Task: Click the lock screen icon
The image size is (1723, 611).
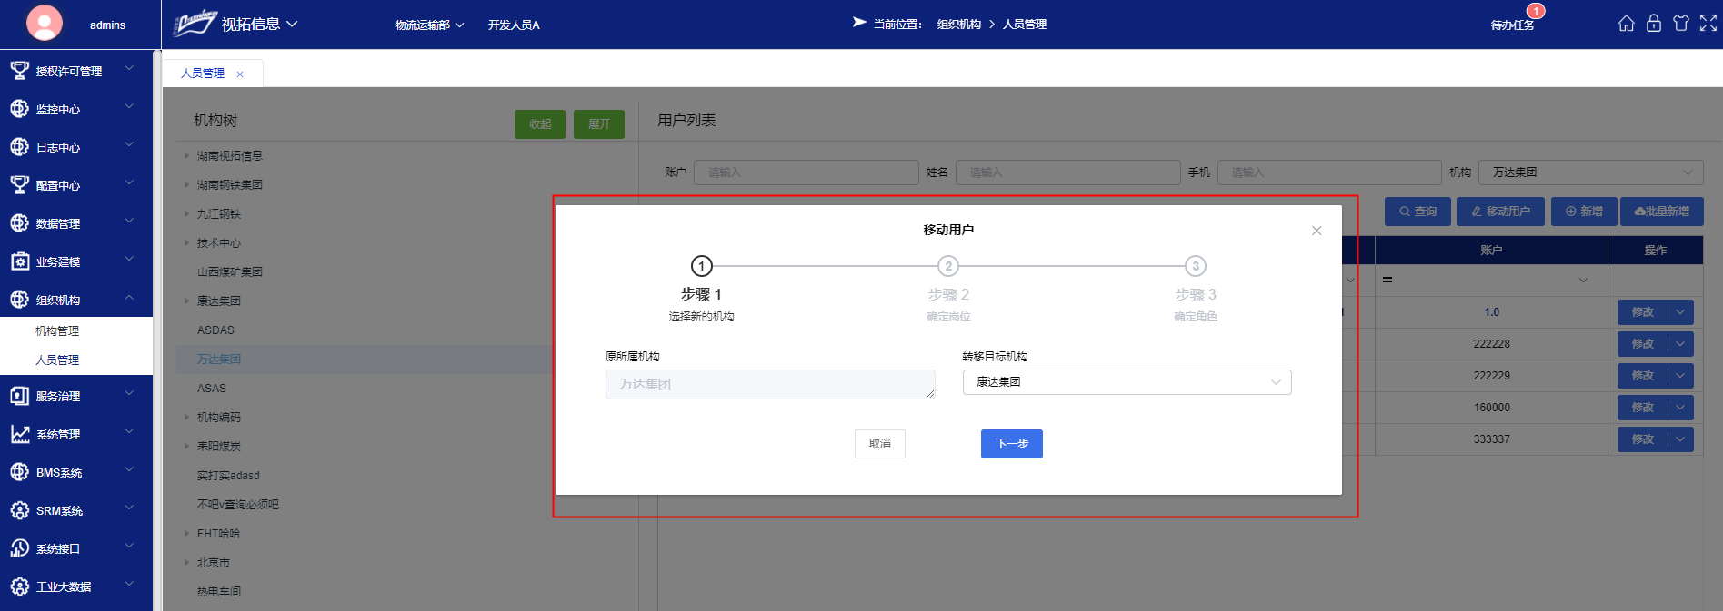Action: coord(1653,24)
